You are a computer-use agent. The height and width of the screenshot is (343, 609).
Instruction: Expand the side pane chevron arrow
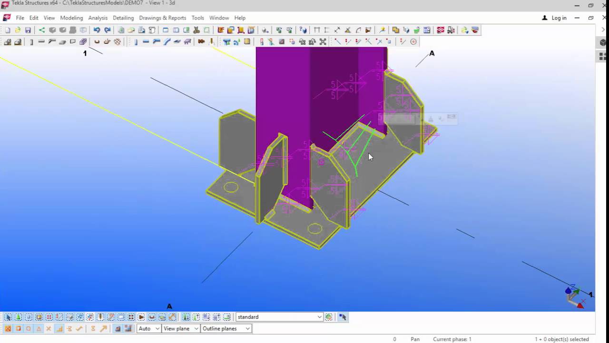coord(603,29)
